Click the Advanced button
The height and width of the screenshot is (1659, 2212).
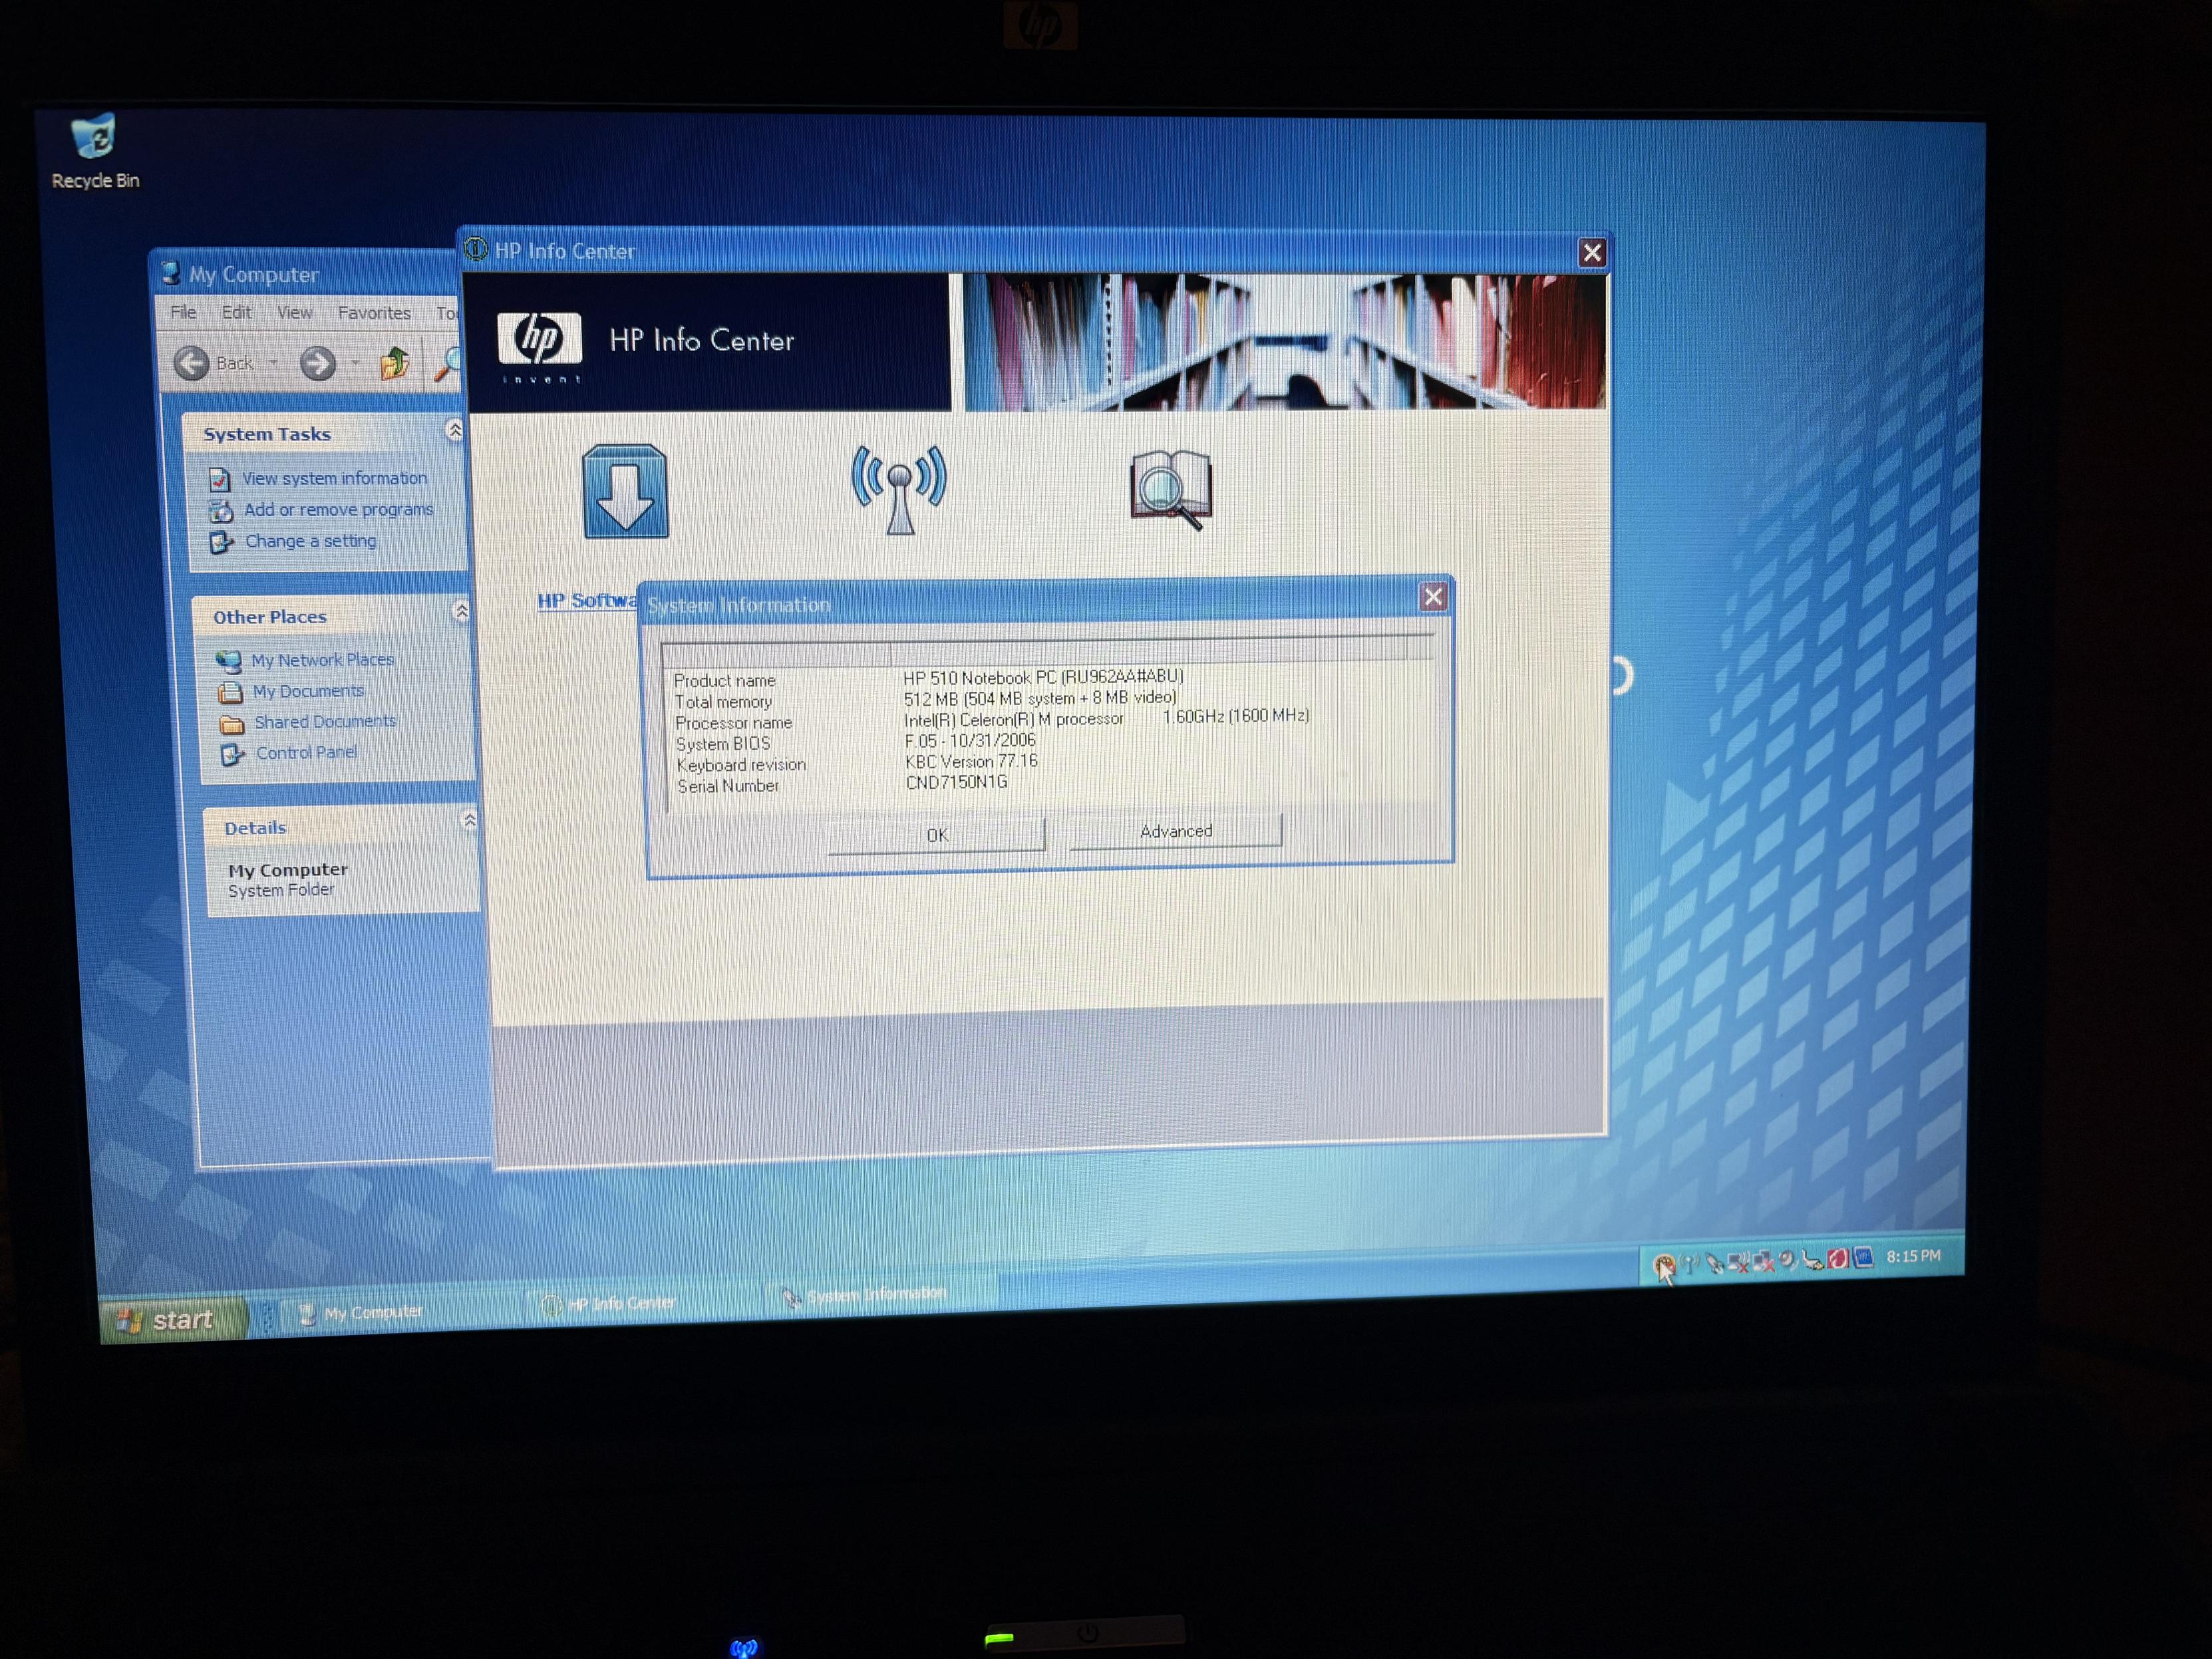pyautogui.click(x=1175, y=831)
